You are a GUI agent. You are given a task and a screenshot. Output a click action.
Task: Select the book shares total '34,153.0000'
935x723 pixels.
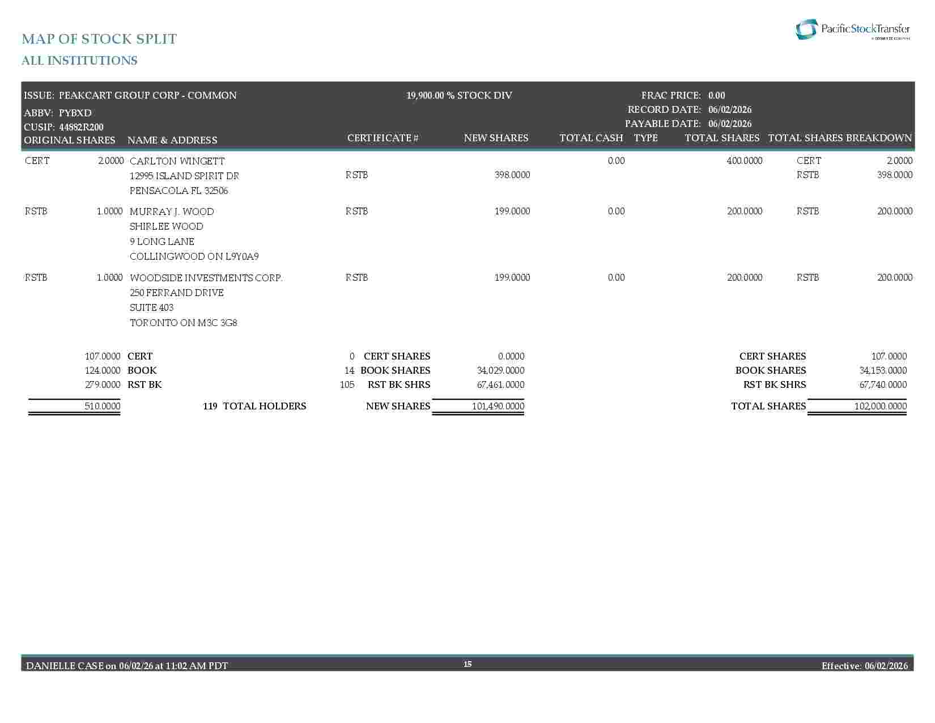(883, 370)
